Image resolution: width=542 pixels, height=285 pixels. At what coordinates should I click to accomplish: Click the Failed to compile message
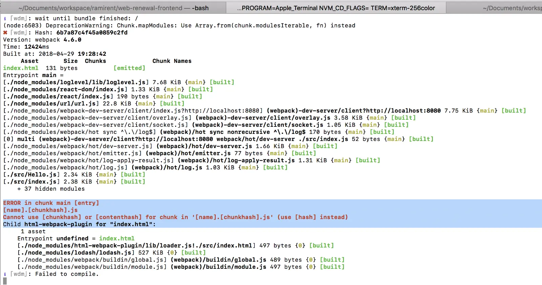point(67,274)
